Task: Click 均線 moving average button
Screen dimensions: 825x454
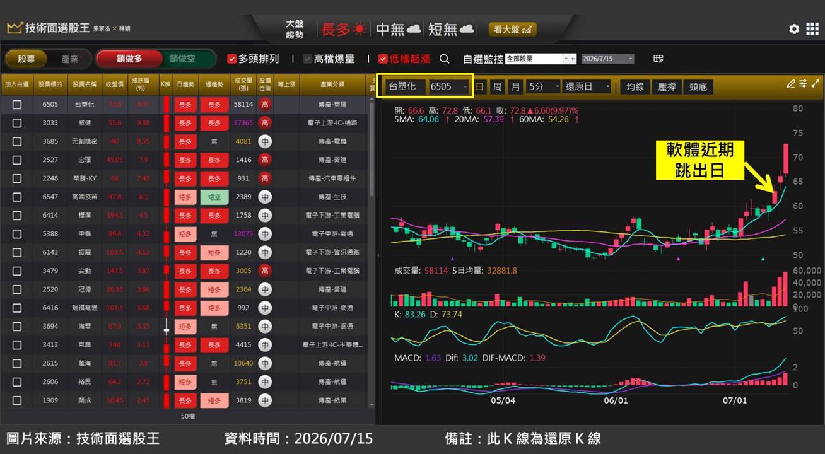Action: (635, 86)
